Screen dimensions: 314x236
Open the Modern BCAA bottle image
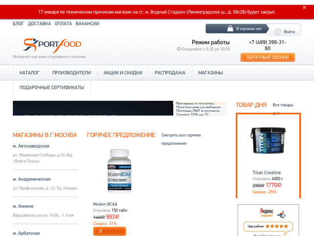click(119, 171)
